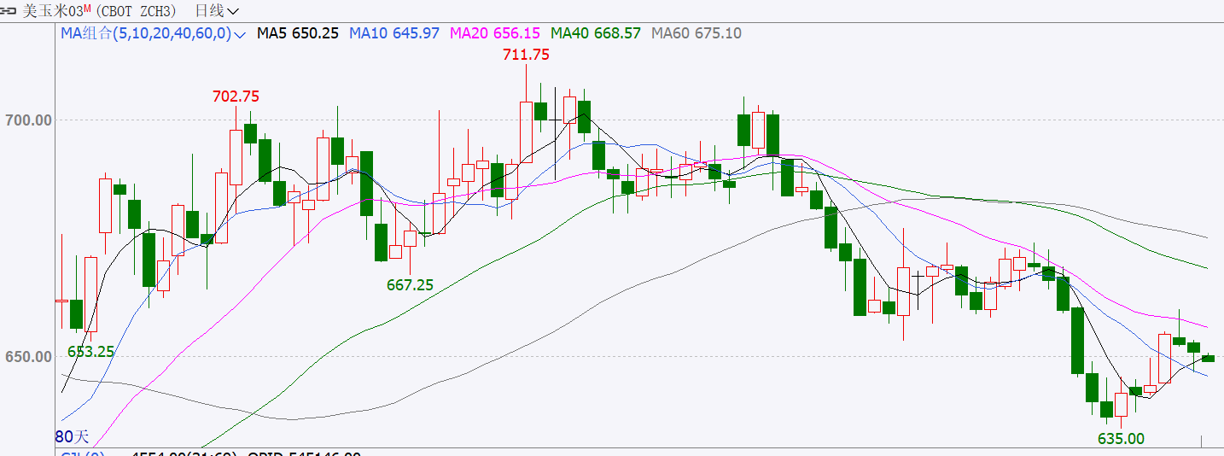Click the 667.25 low price label

point(410,285)
